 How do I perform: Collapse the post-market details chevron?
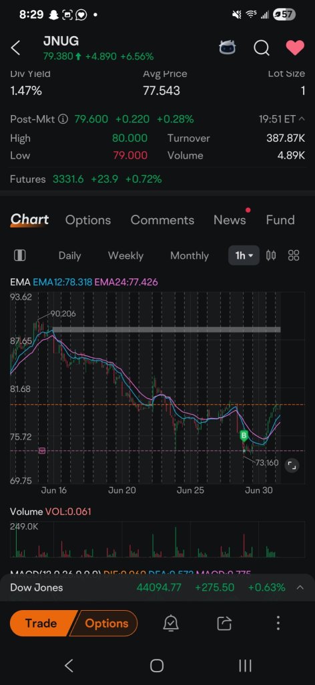tap(300, 119)
